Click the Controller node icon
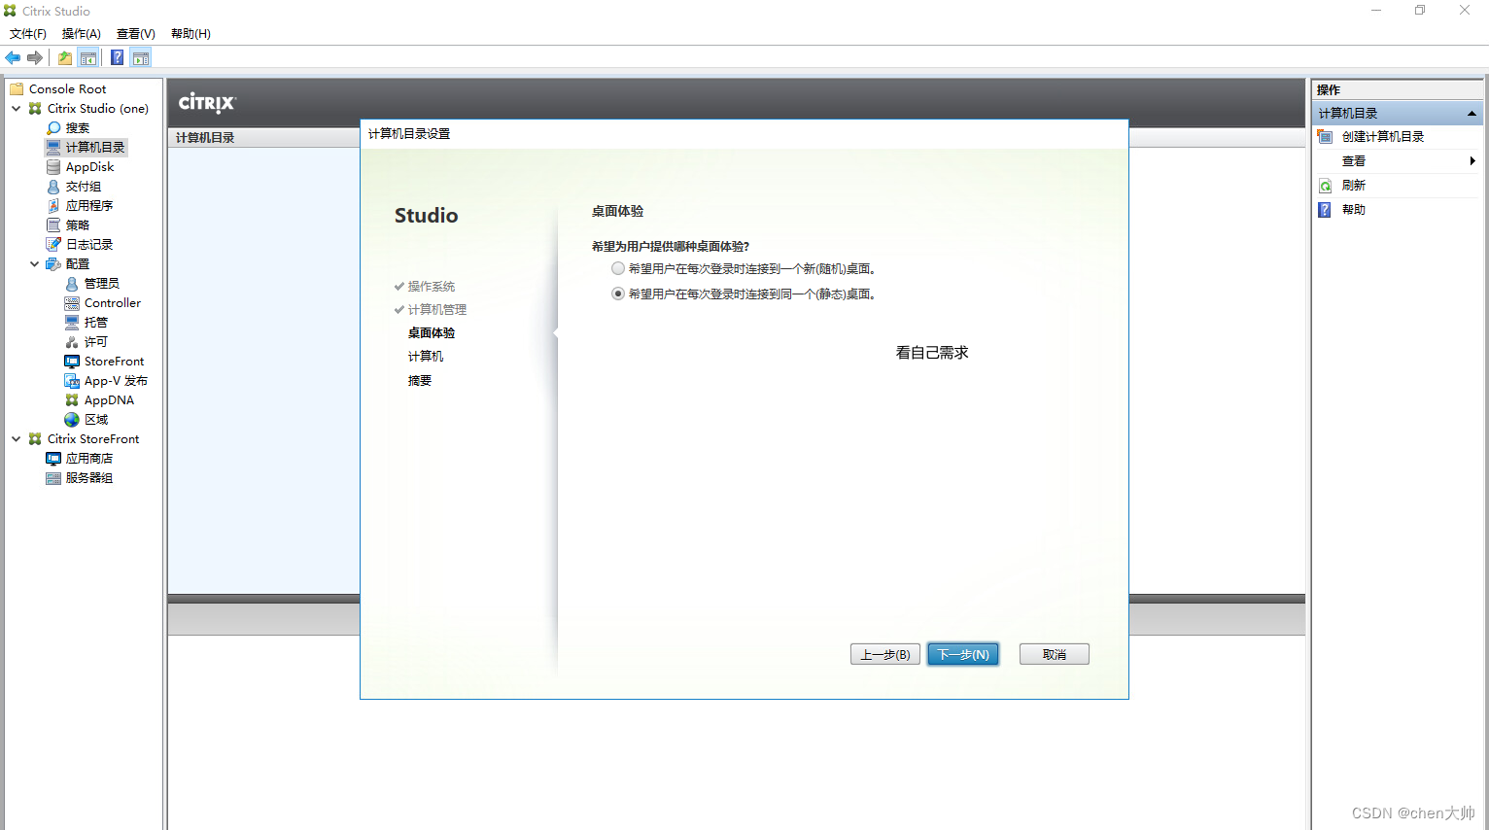 tap(72, 302)
